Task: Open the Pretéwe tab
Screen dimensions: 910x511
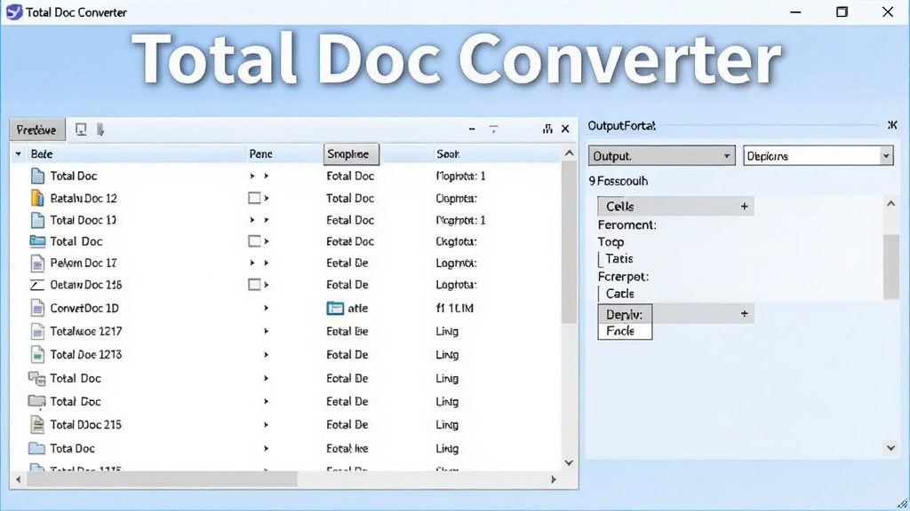Action: [36, 130]
